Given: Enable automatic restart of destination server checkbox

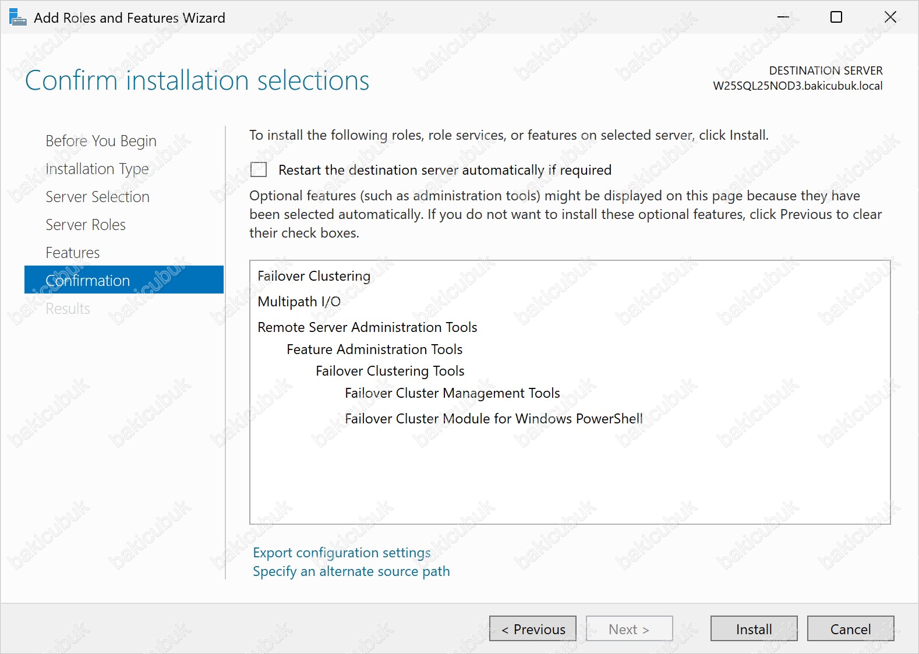Looking at the screenshot, I should [259, 169].
